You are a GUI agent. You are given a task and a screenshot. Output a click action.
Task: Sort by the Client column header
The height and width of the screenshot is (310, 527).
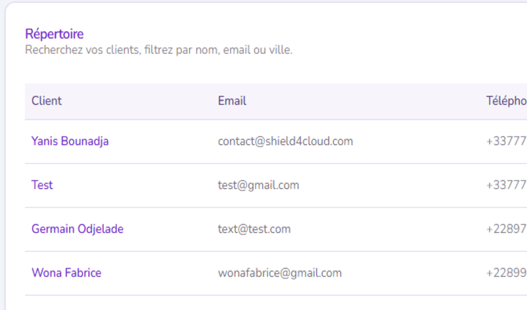(47, 101)
